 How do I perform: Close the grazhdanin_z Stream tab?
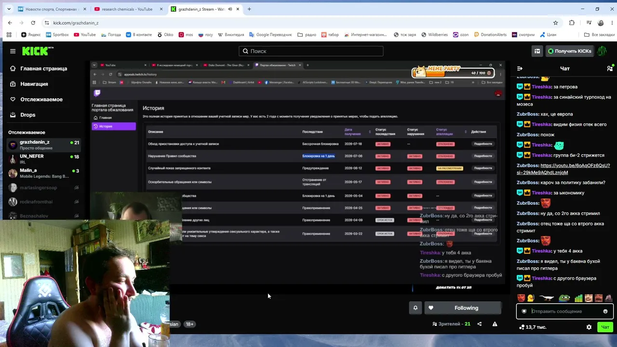click(238, 9)
